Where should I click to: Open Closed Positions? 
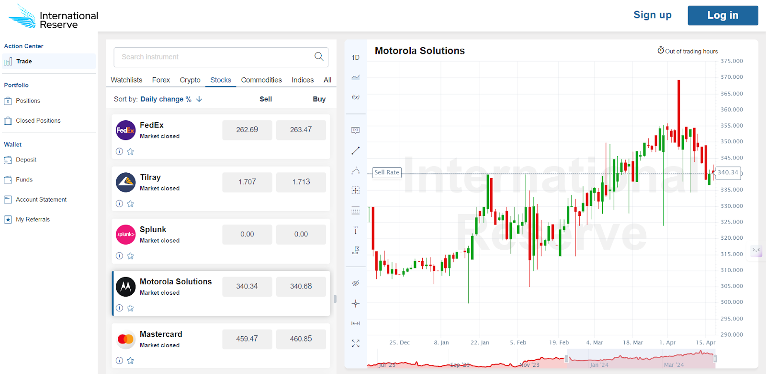38,121
